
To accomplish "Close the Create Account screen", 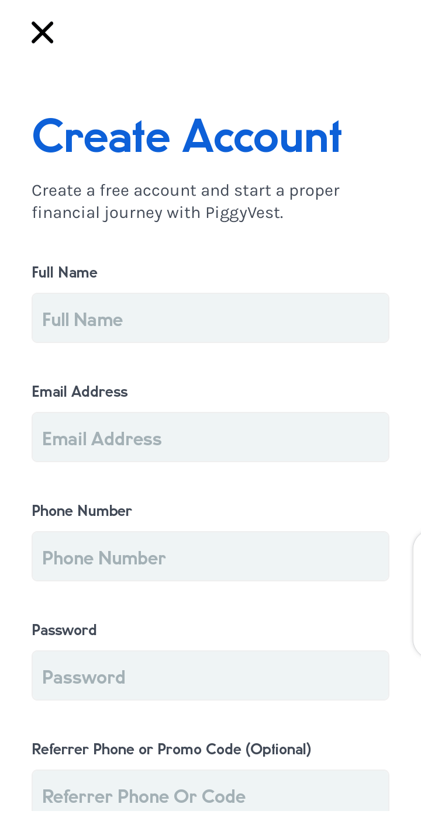I will (x=42, y=33).
